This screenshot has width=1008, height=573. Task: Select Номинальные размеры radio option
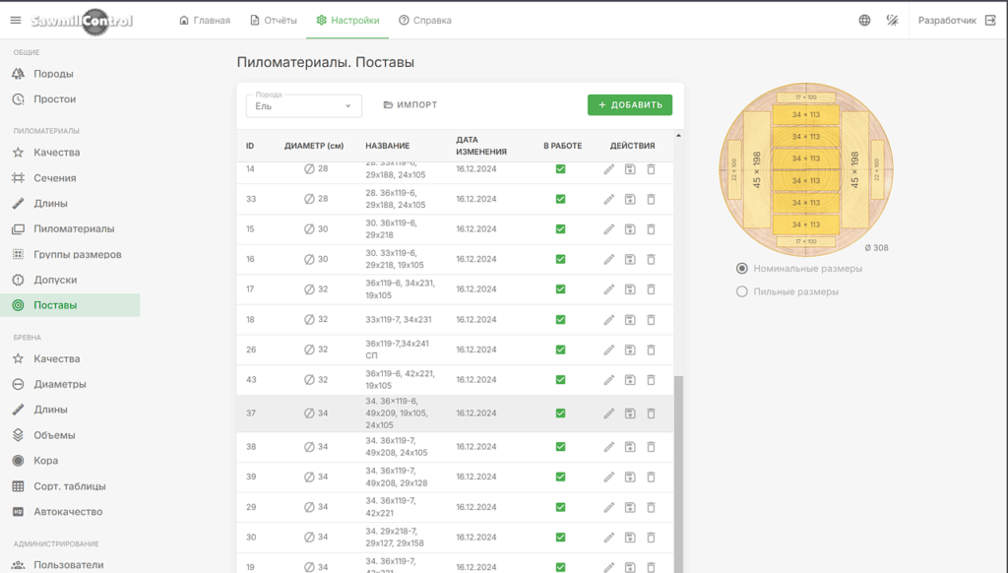pos(742,268)
